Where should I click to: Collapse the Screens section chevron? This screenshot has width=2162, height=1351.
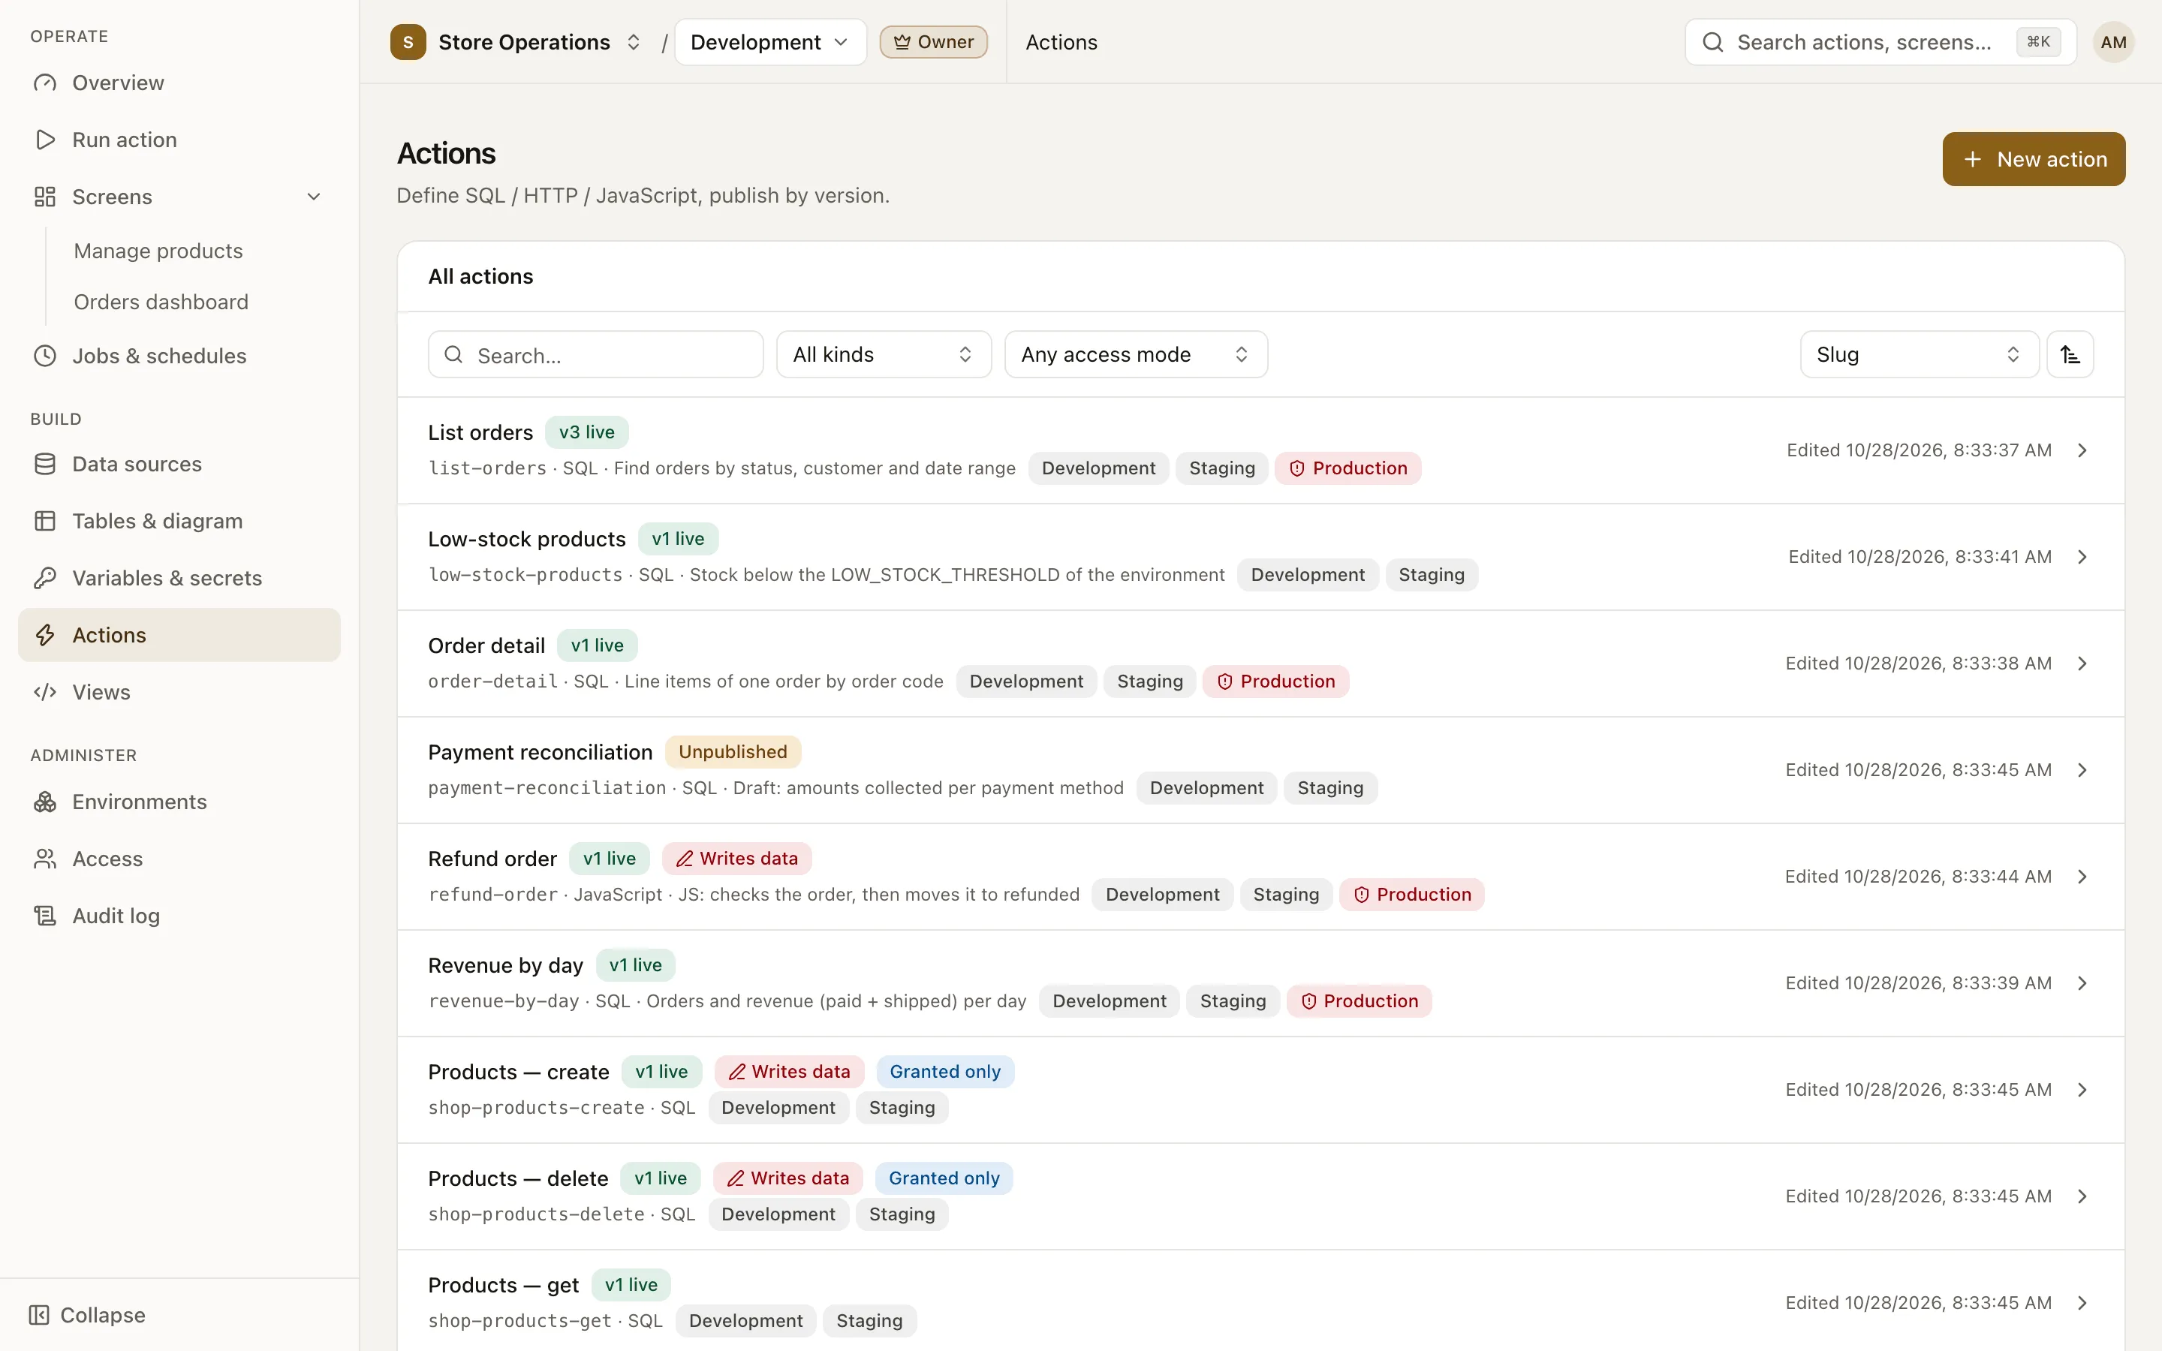click(x=314, y=197)
